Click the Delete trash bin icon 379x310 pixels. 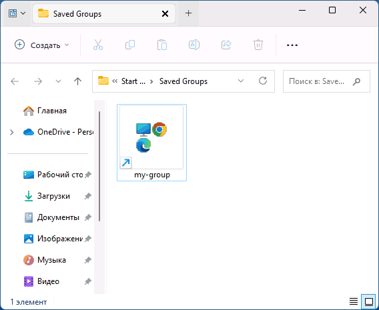point(258,45)
